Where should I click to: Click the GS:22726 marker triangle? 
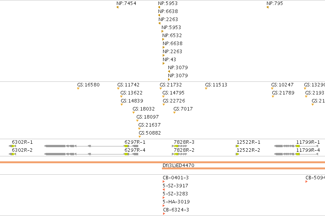(x=164, y=105)
